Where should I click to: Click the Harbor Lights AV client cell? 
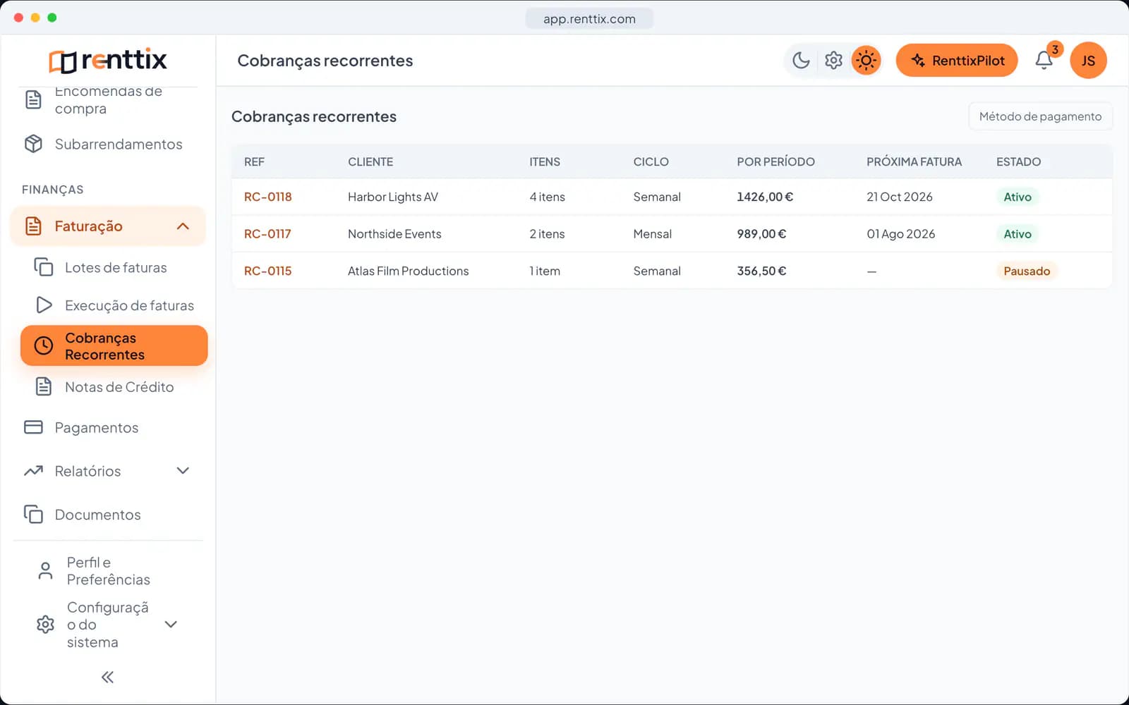(x=393, y=197)
